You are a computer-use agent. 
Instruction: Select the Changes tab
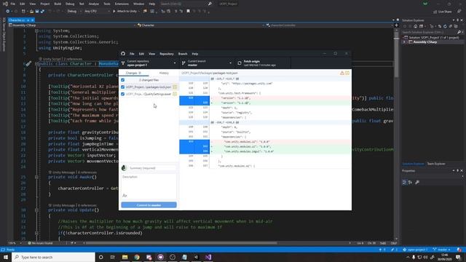[x=133, y=73]
